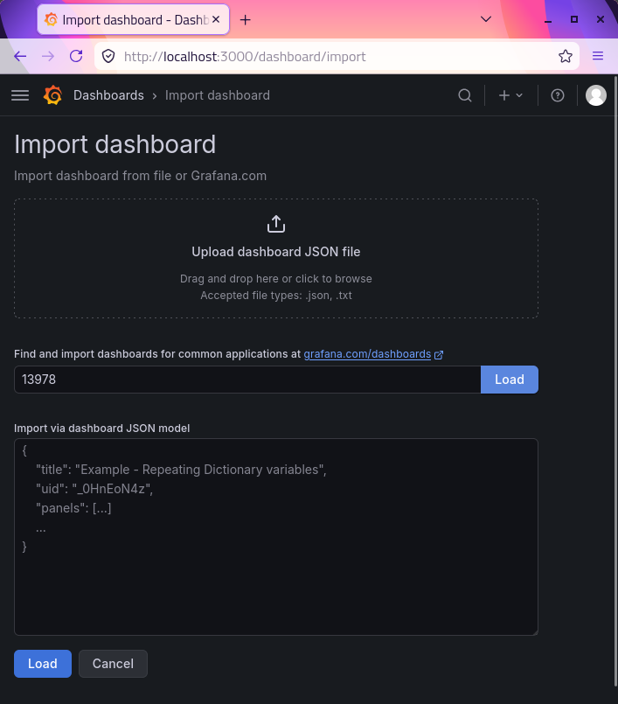Click 'Drag and drop here or click to browse'
This screenshot has height=704, width=618.
(x=276, y=279)
